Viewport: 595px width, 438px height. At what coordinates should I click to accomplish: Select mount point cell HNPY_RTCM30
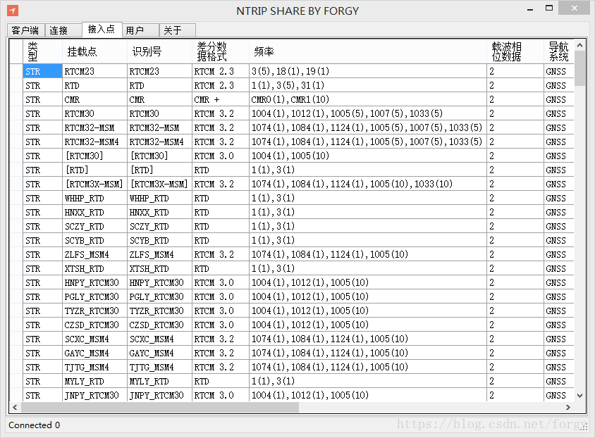click(x=94, y=282)
